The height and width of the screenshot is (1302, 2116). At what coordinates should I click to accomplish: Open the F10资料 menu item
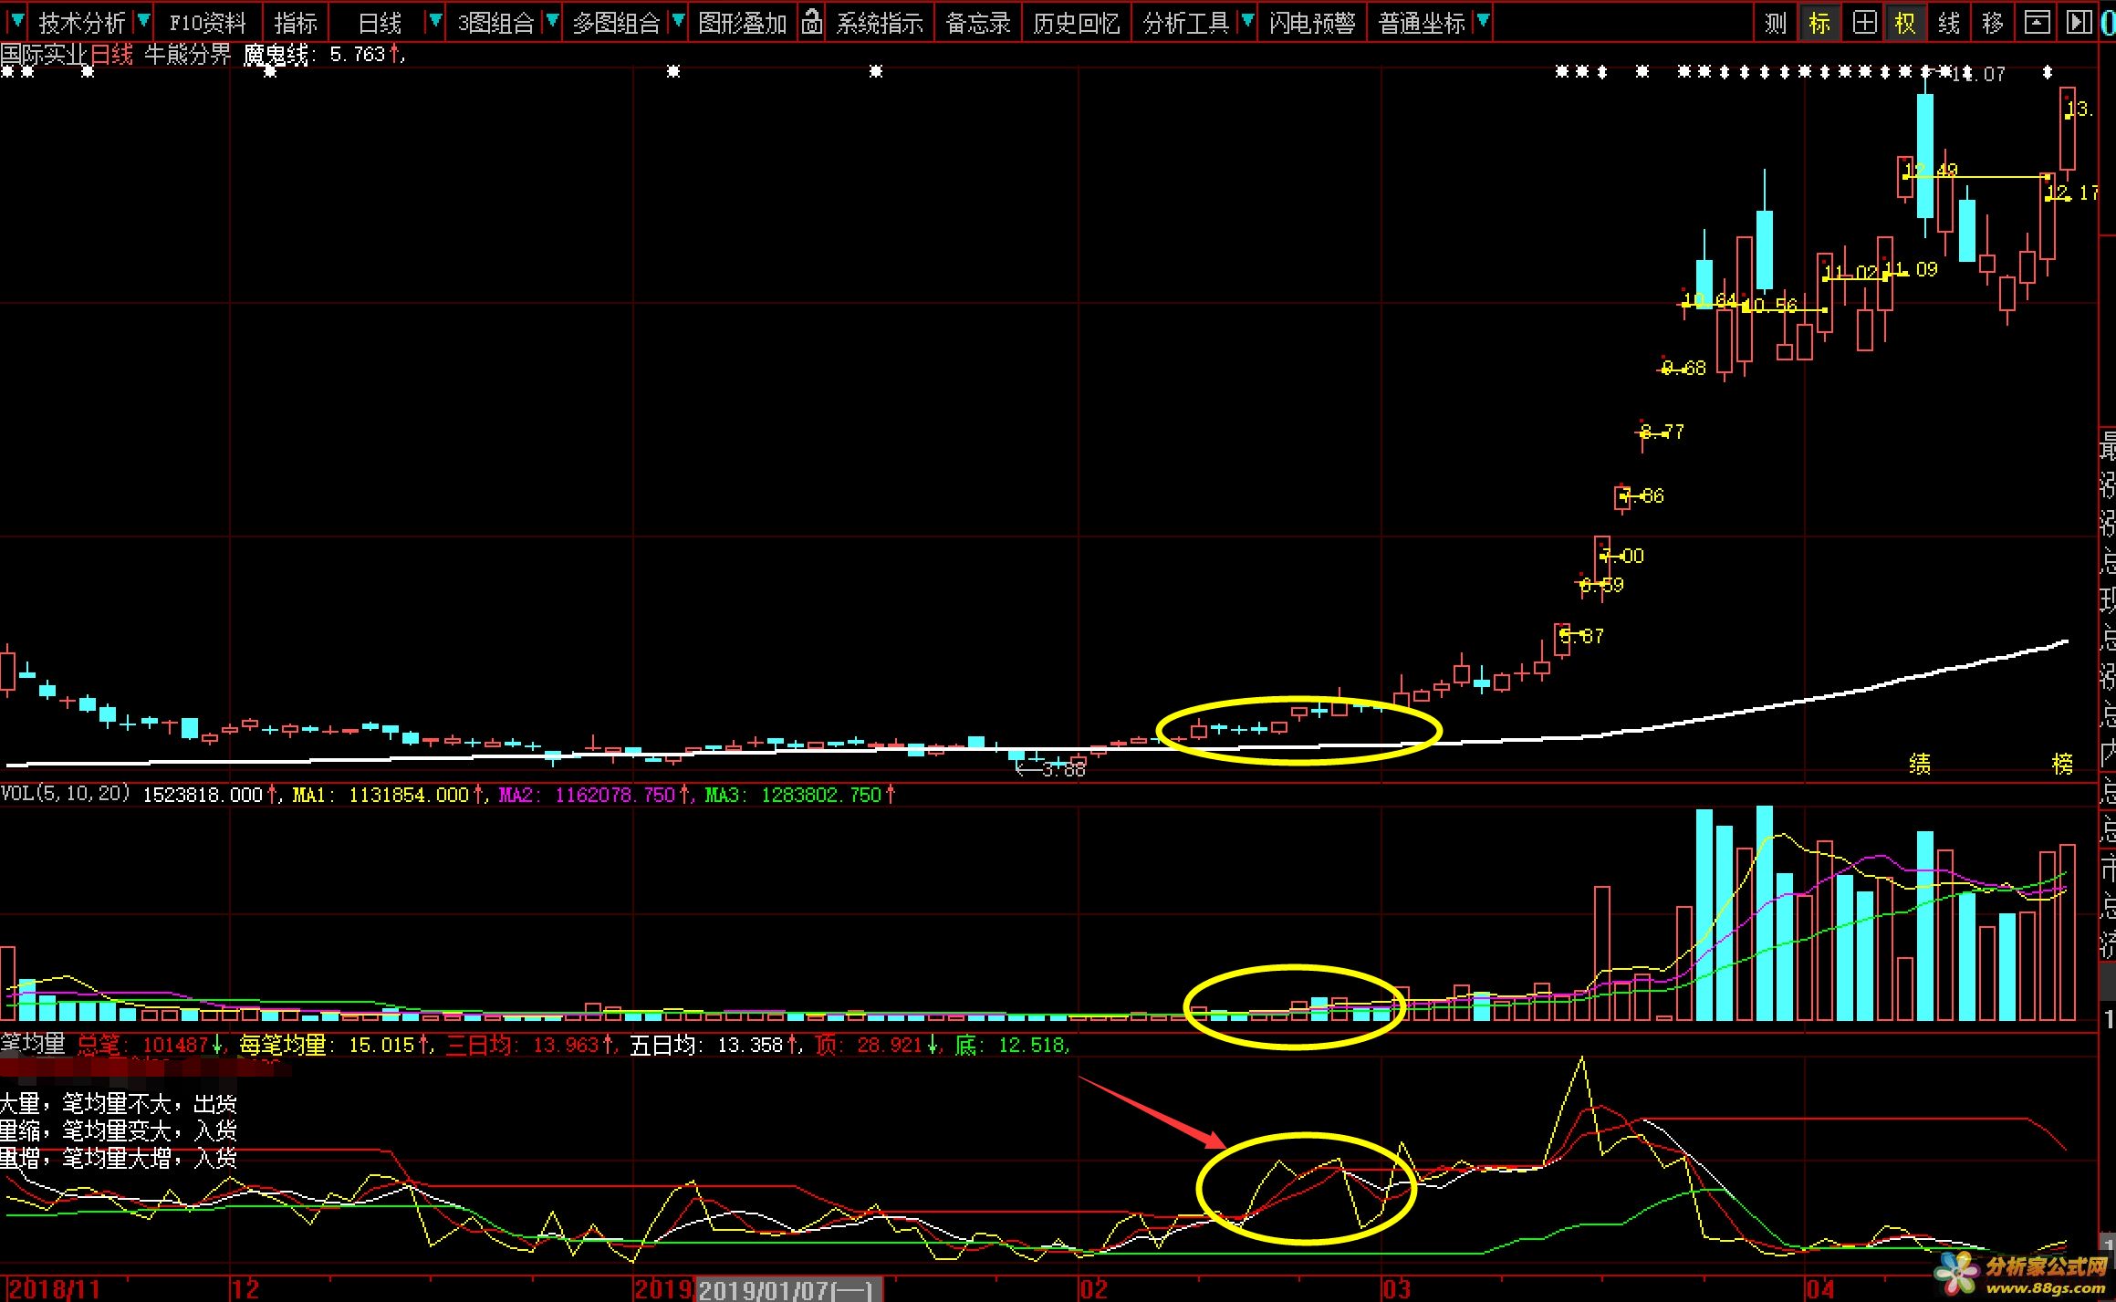[208, 23]
